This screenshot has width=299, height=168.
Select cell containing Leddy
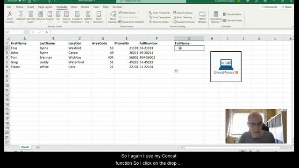(53, 62)
